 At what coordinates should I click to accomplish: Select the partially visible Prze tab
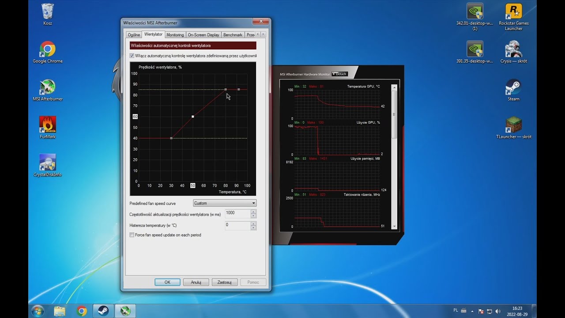tap(250, 35)
